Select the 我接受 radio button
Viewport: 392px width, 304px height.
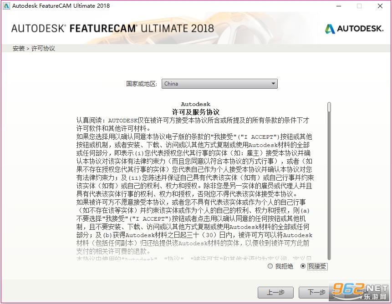pyautogui.click(x=303, y=266)
